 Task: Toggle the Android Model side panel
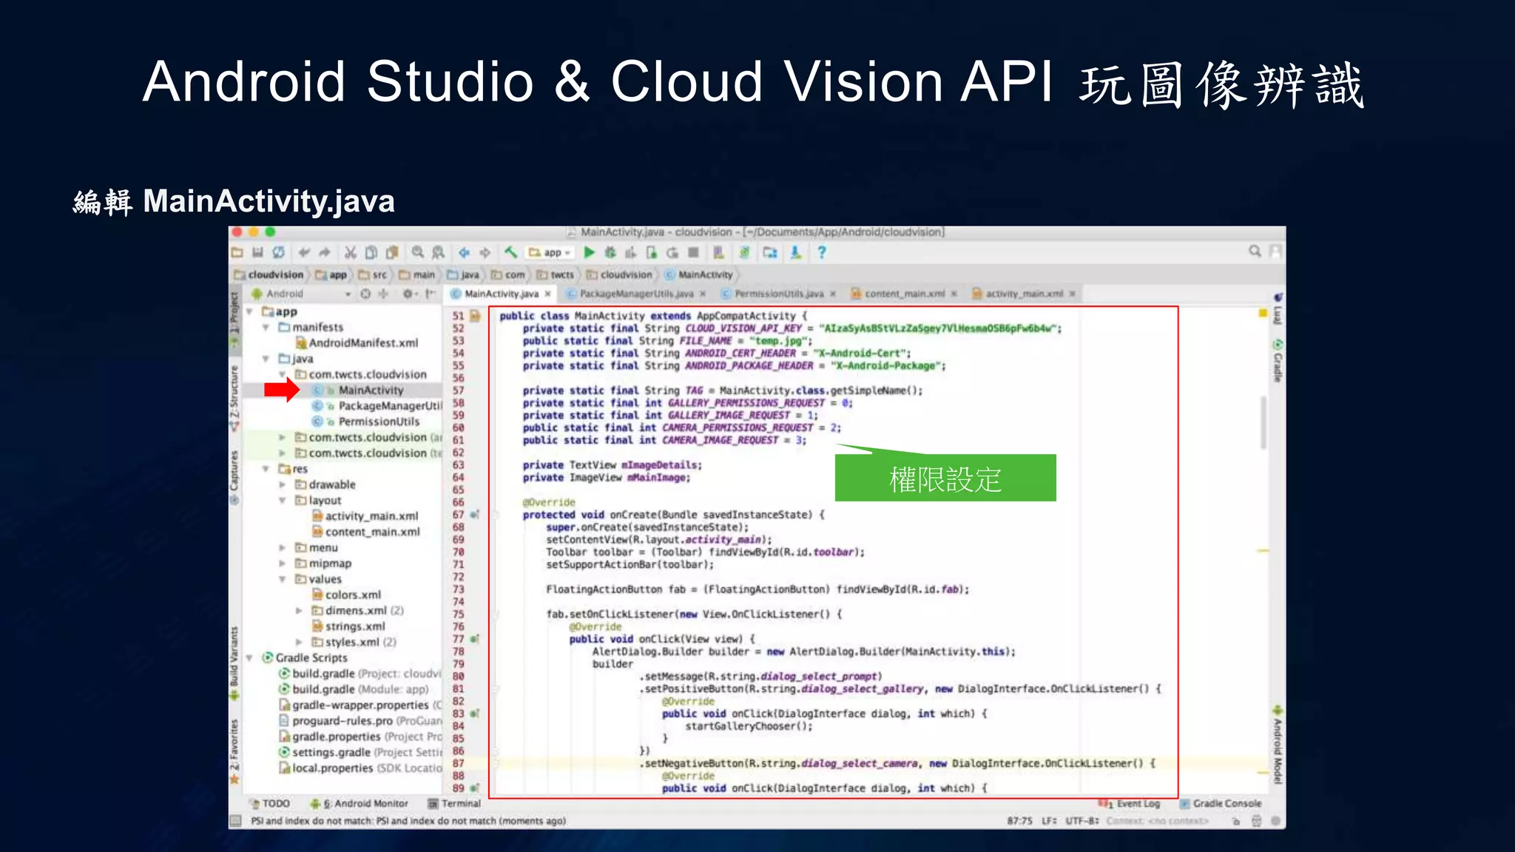tap(1278, 746)
